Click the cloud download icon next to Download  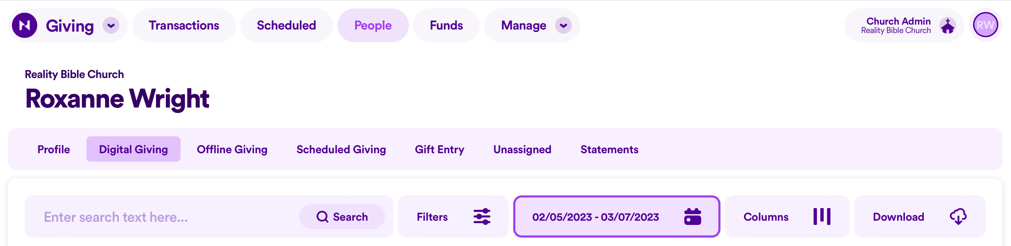959,216
